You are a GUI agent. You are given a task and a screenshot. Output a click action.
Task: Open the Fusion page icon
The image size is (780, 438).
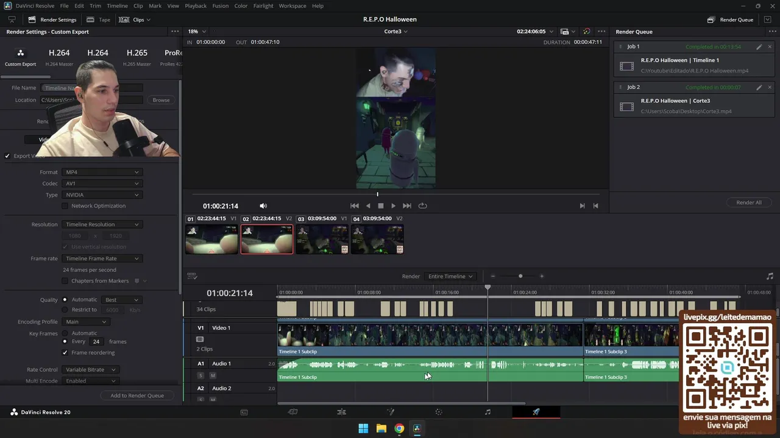point(391,412)
